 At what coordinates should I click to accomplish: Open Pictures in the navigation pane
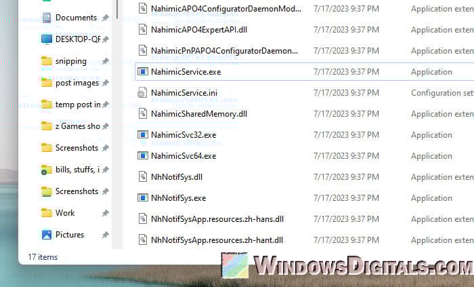[x=70, y=235]
